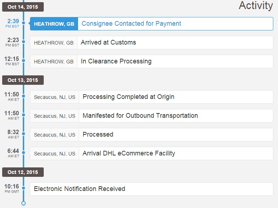The height and width of the screenshot is (208, 278).
Task: Click timeline dot for 10:16 PM event
Action: tap(23, 188)
